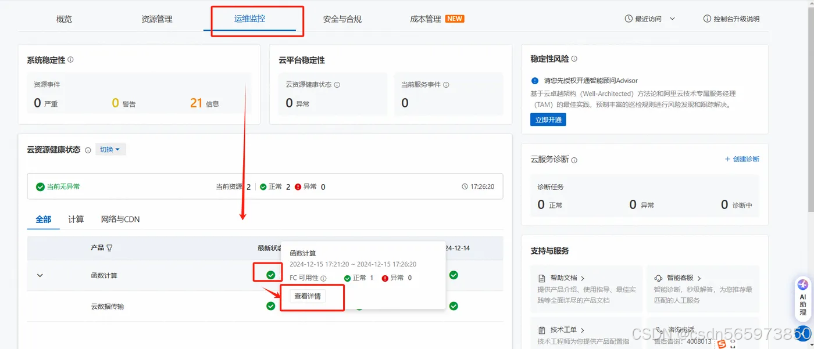Screen dimensions: 814x349
Task: Collapse the 函数计算 row chevron
Action: click(x=40, y=275)
